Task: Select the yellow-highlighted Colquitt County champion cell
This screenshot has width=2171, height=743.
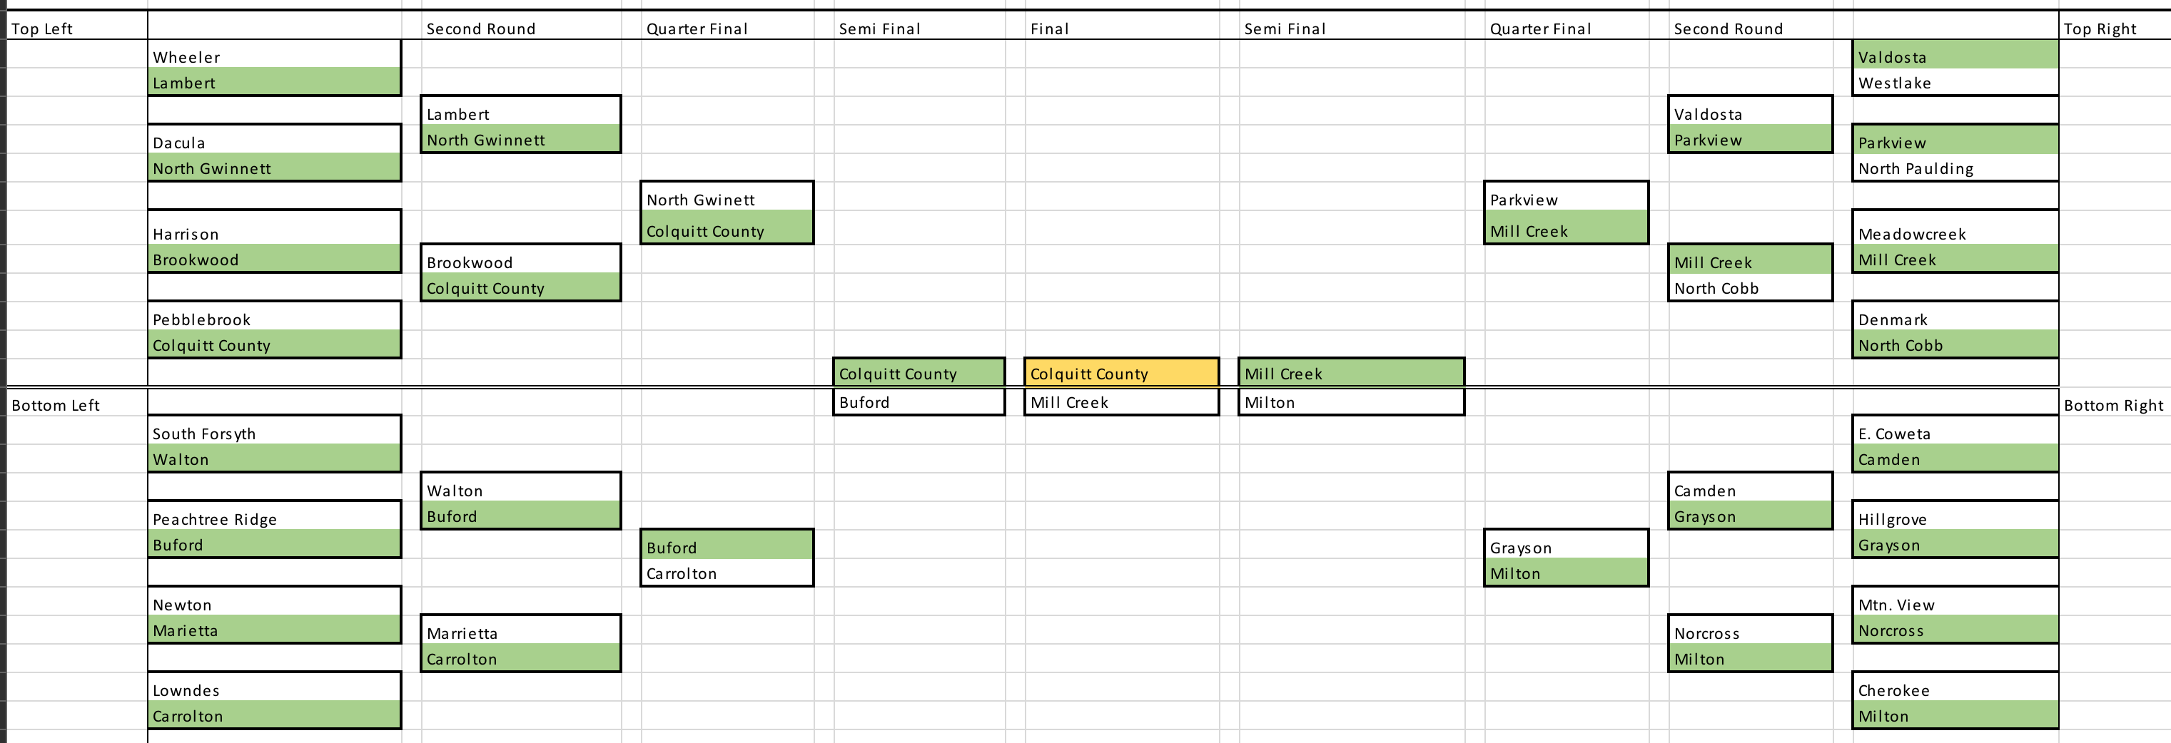Action: 1121,373
